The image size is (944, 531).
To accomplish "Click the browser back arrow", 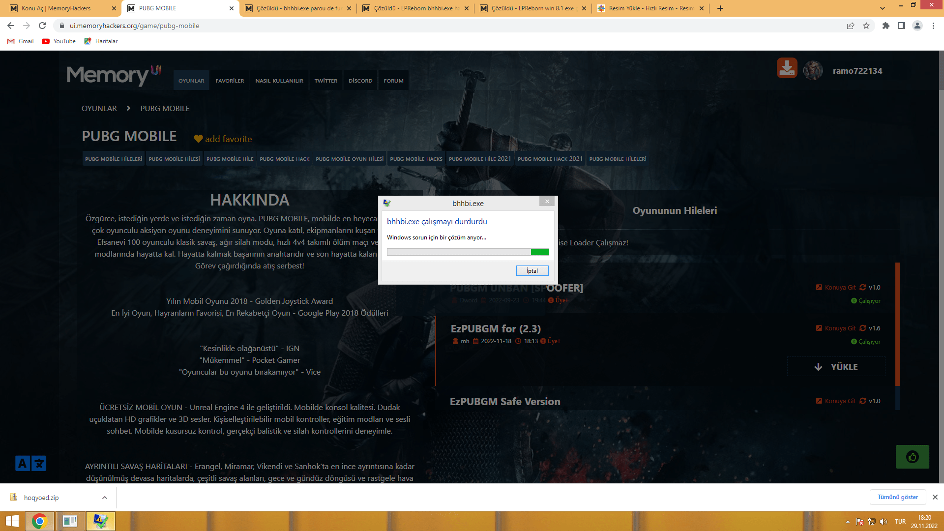I will 11,26.
